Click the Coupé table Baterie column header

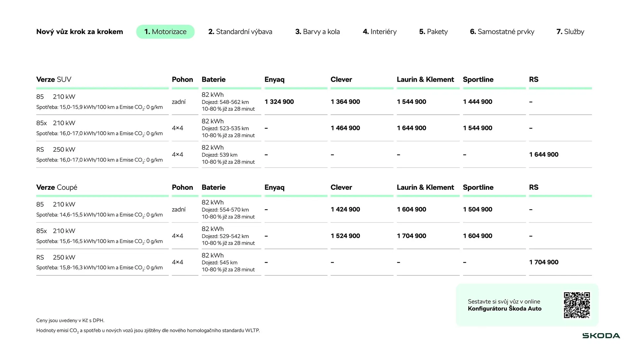pyautogui.click(x=214, y=187)
